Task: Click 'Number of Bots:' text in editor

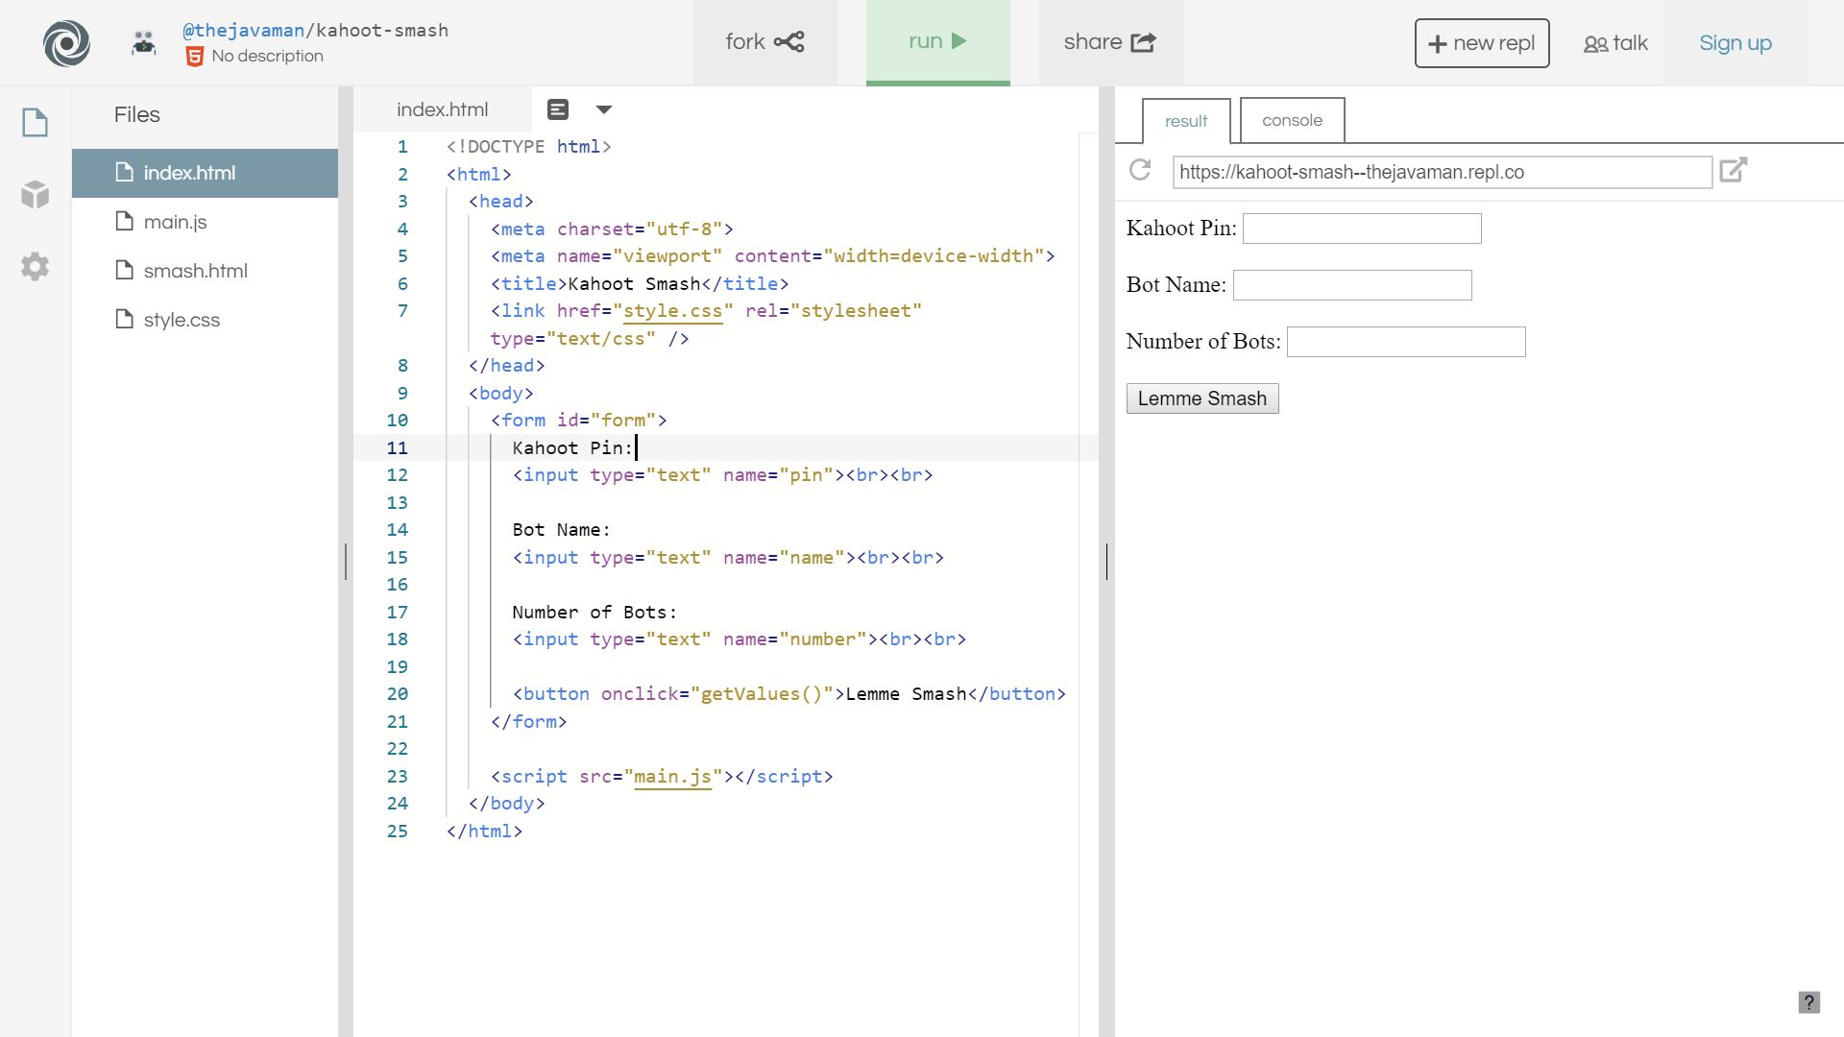Action: [594, 613]
